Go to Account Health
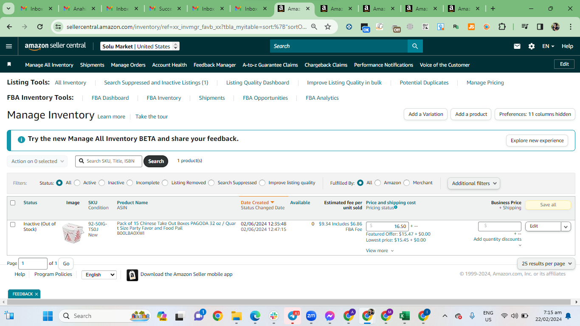Image resolution: width=580 pixels, height=326 pixels. (169, 65)
